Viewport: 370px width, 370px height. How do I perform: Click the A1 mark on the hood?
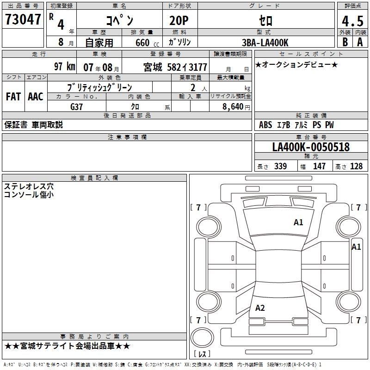point(298,222)
